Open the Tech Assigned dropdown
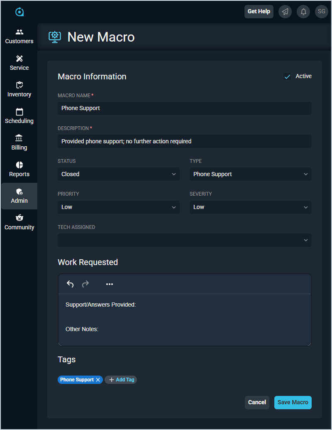The height and width of the screenshot is (430, 332). pos(185,240)
